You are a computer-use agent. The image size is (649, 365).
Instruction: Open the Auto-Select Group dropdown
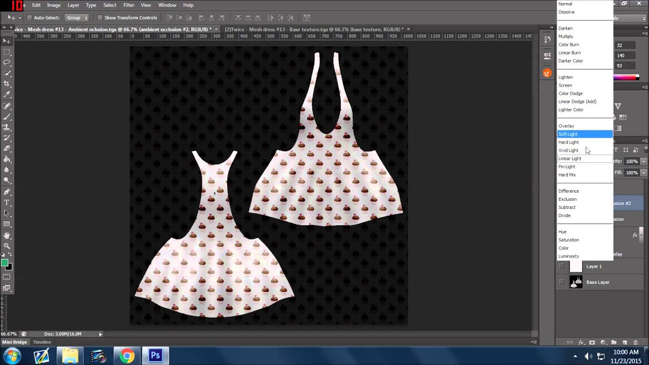[x=77, y=18]
